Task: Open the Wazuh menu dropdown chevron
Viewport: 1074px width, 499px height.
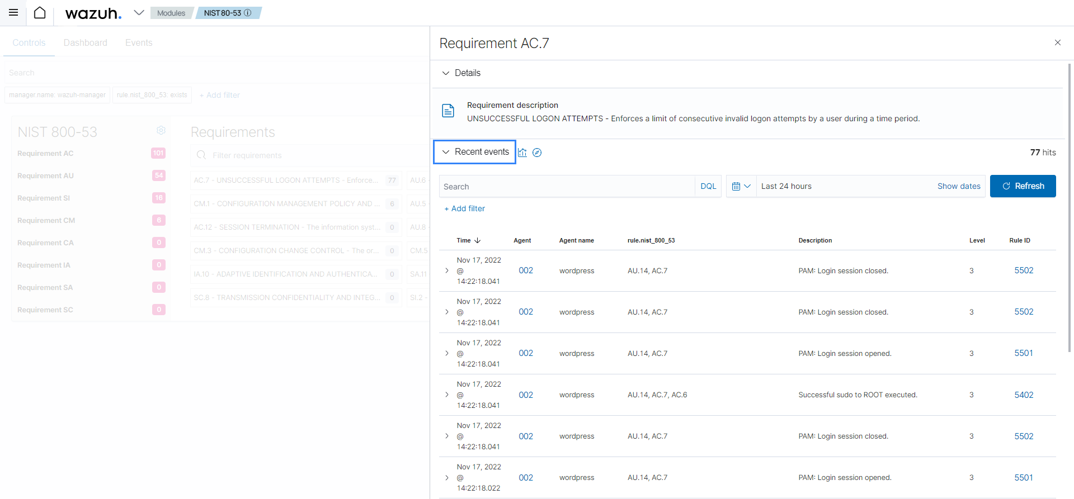Action: 139,12
